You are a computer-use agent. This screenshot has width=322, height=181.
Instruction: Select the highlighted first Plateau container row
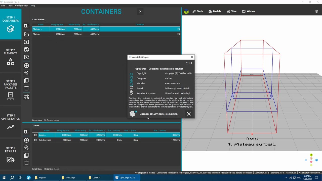coord(106,29)
